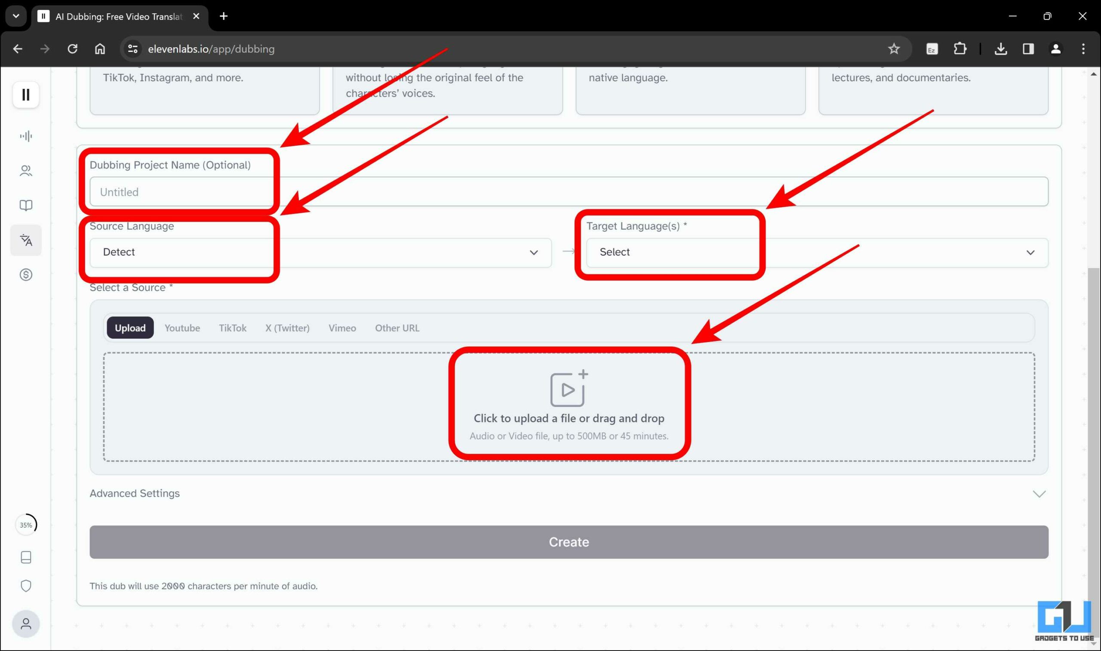The image size is (1101, 651).
Task: Select the Dubbing translate icon in sidebar
Action: tap(26, 240)
